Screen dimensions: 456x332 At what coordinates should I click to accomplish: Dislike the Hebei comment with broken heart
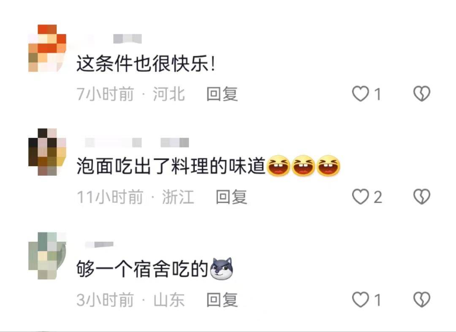tap(422, 94)
